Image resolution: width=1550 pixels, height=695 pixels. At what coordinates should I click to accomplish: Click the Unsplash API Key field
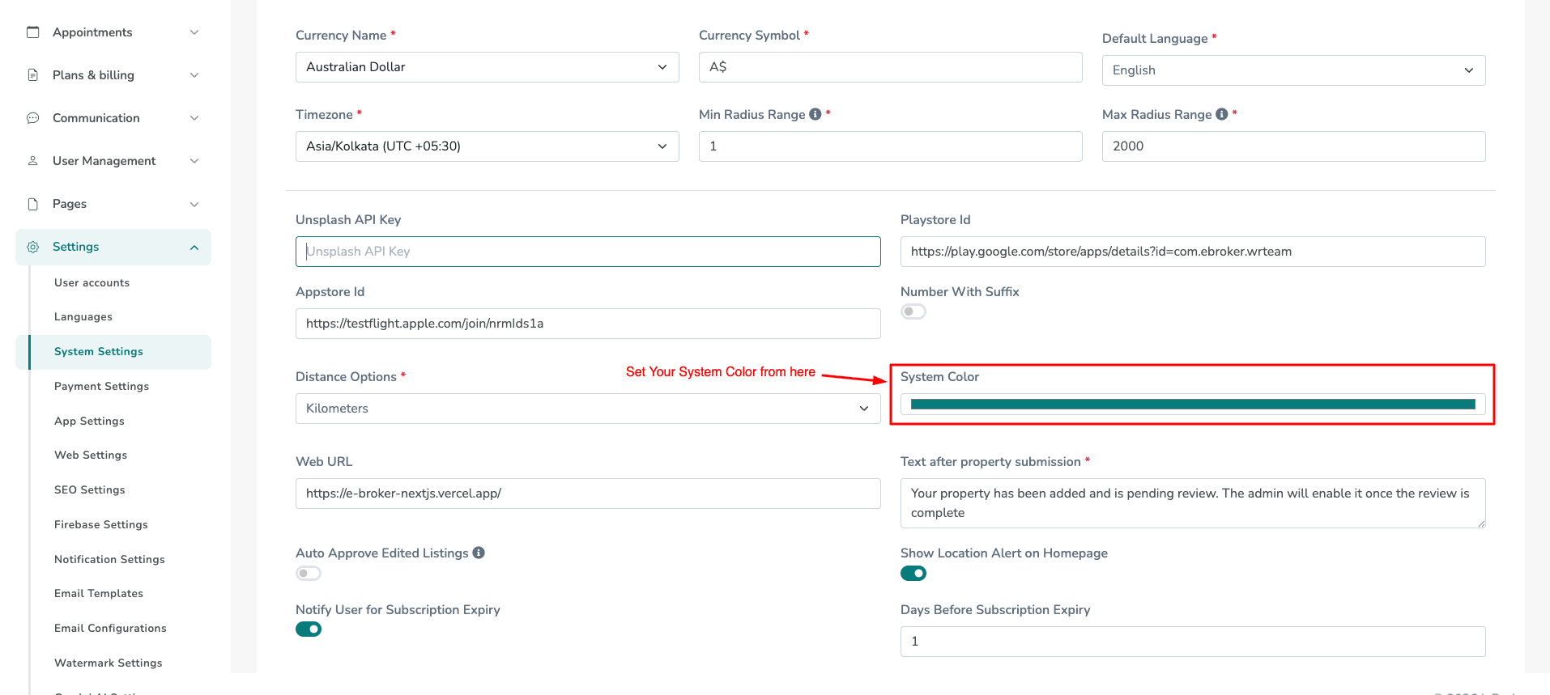point(587,252)
